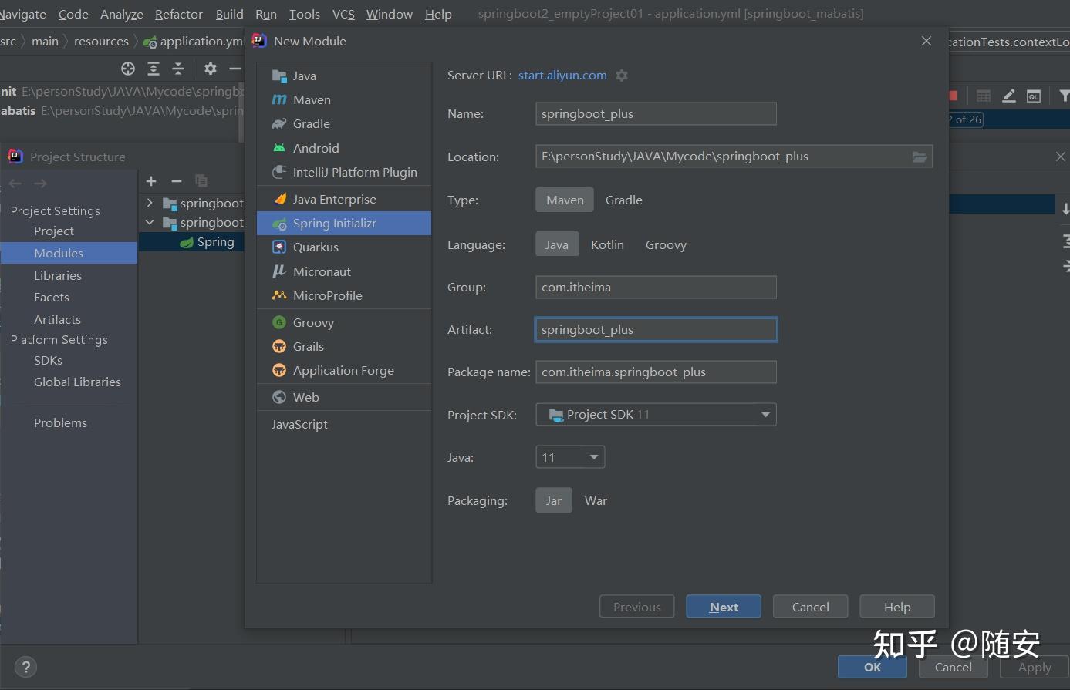Screen dimensions: 1070x690
Task: Click collapse all icon in project panel
Action: coord(178,69)
